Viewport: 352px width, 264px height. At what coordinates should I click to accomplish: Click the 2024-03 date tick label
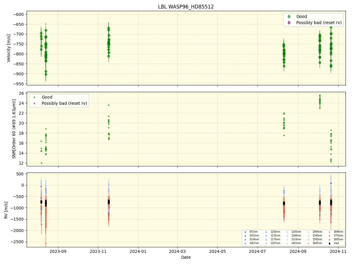178,251
